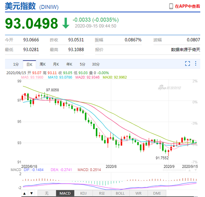Click the 今开 value 93.0666
This screenshot has height=197, width=205.
point(31,40)
